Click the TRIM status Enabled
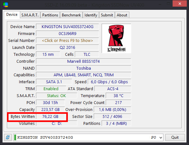 click(x=51, y=89)
